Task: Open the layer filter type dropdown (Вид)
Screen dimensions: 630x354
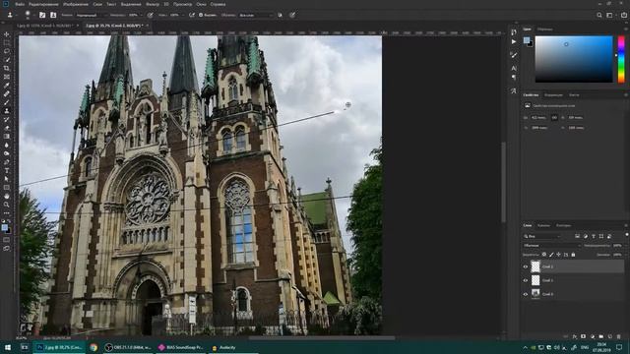Action: 542,236
